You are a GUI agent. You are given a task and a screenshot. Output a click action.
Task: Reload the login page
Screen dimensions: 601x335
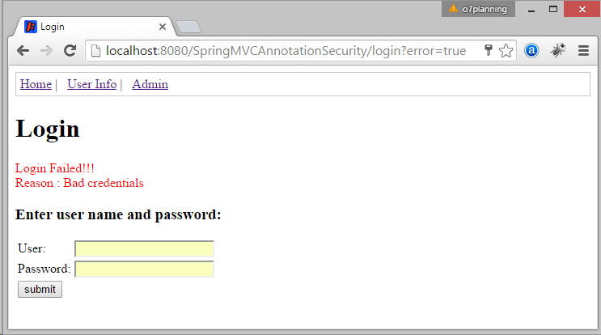(x=70, y=51)
